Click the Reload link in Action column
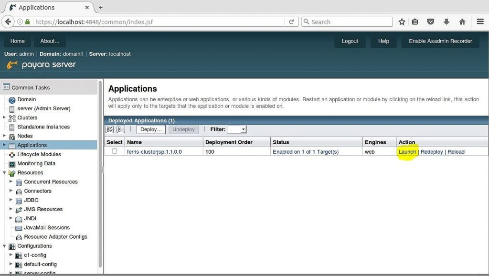 pyautogui.click(x=456, y=152)
